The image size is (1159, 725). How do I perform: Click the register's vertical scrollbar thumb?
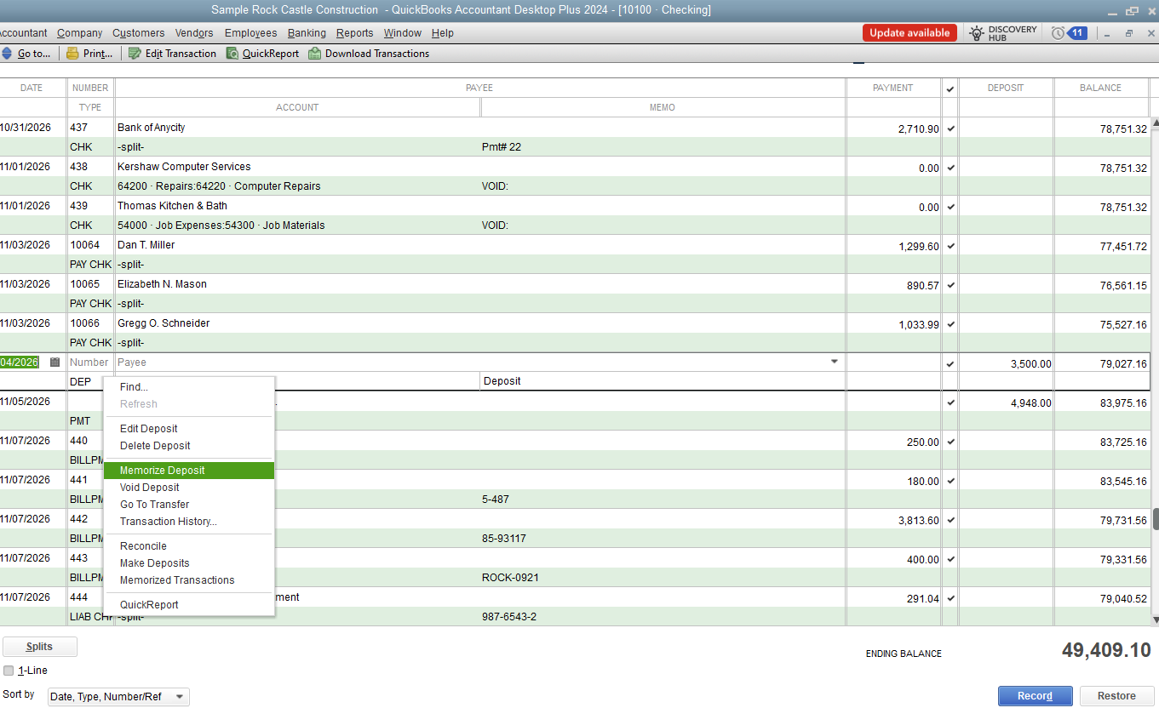tap(1156, 519)
